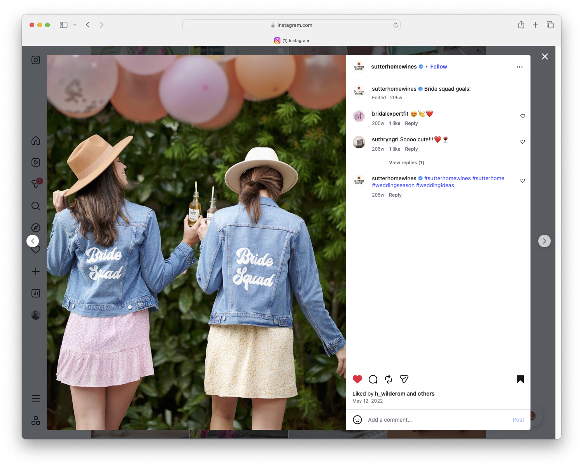Viewport: 583px width, 468px height.
Task: Go to previous post arrow
Action: [x=33, y=241]
